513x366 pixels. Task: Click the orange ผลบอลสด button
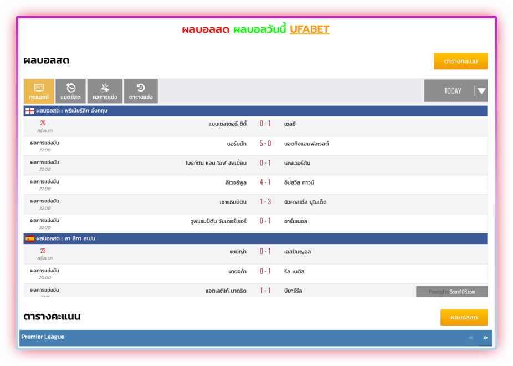(x=464, y=317)
